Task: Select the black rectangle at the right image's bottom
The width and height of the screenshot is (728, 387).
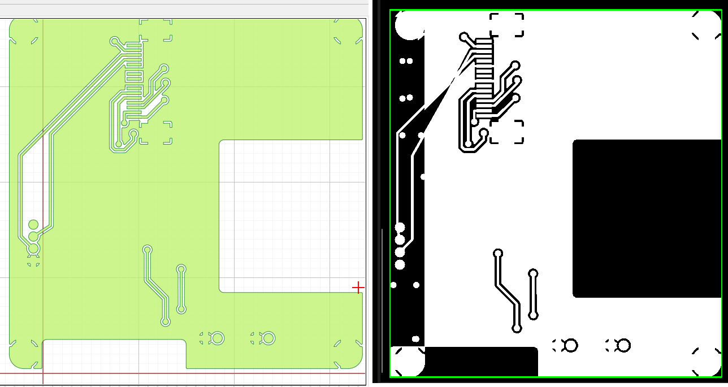Action: click(481, 362)
